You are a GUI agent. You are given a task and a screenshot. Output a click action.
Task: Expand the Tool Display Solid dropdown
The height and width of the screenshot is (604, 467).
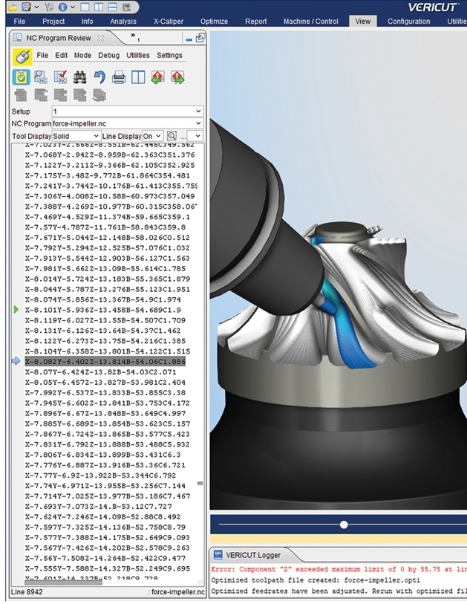tap(76, 136)
